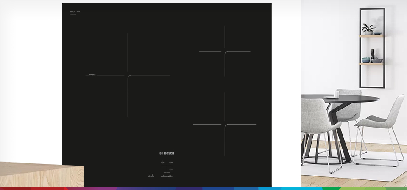Click the colored stripe at page bottom
The width and height of the screenshot is (407, 190).
203,188
